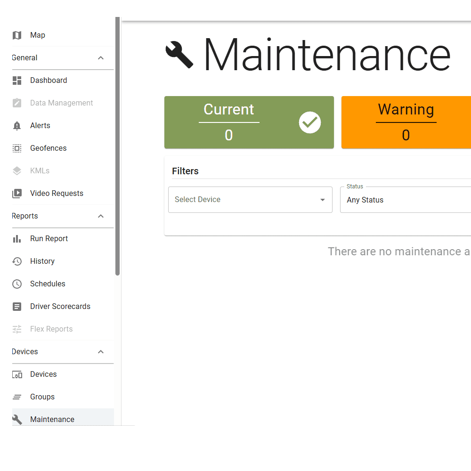Screen dimensions: 471x471
Task: Click the Video Requests play icon
Action: coord(17,194)
